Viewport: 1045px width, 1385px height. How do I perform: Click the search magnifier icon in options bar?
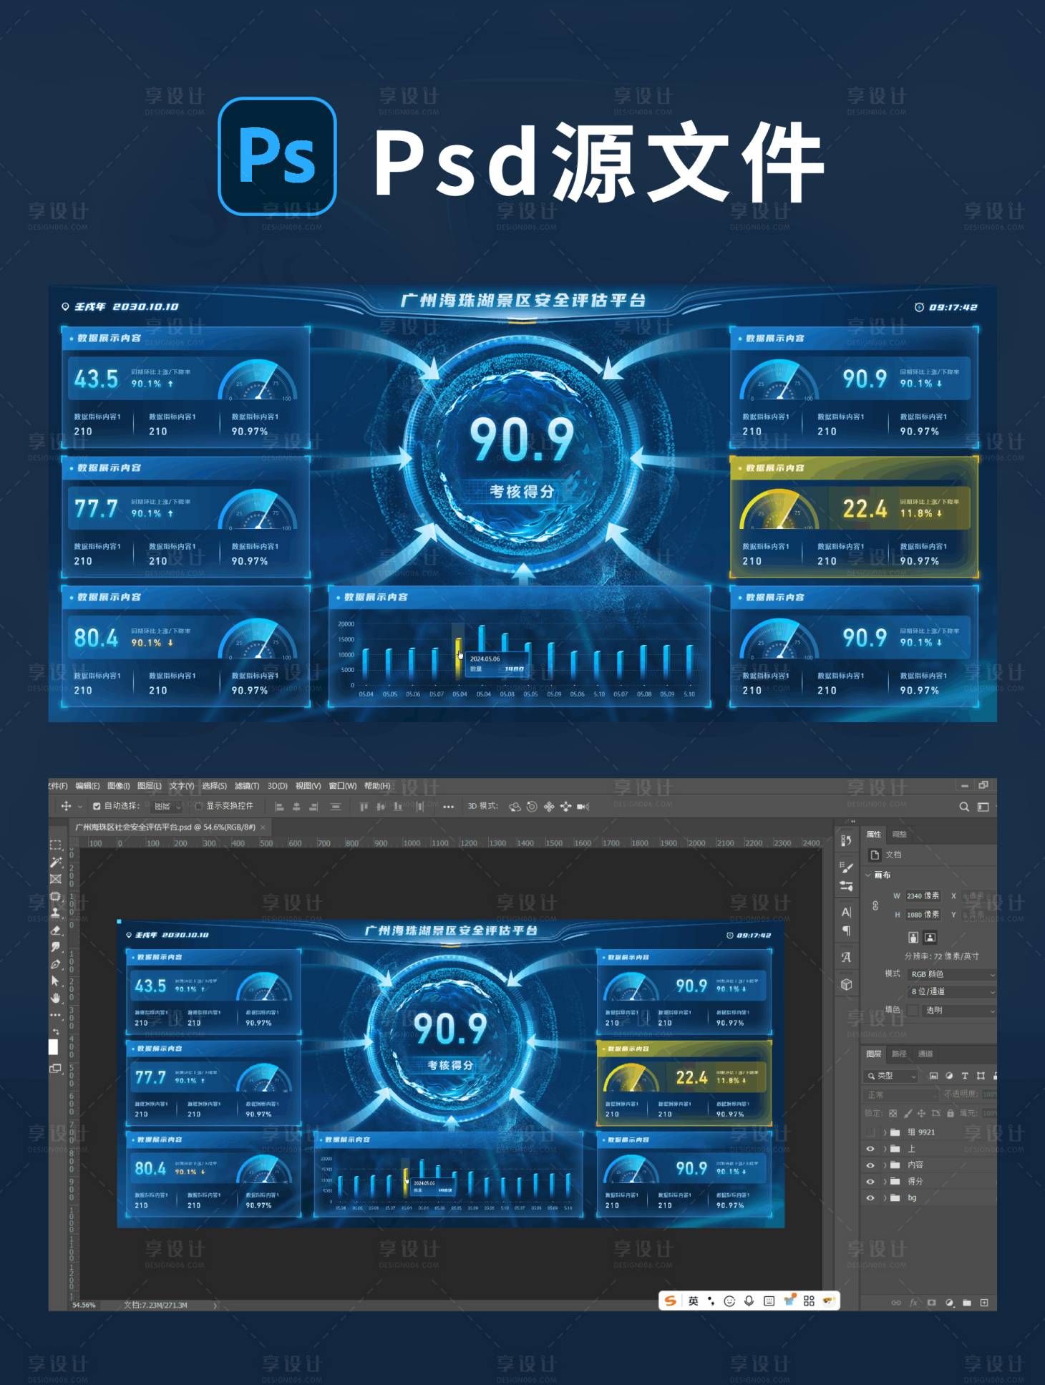[x=964, y=807]
